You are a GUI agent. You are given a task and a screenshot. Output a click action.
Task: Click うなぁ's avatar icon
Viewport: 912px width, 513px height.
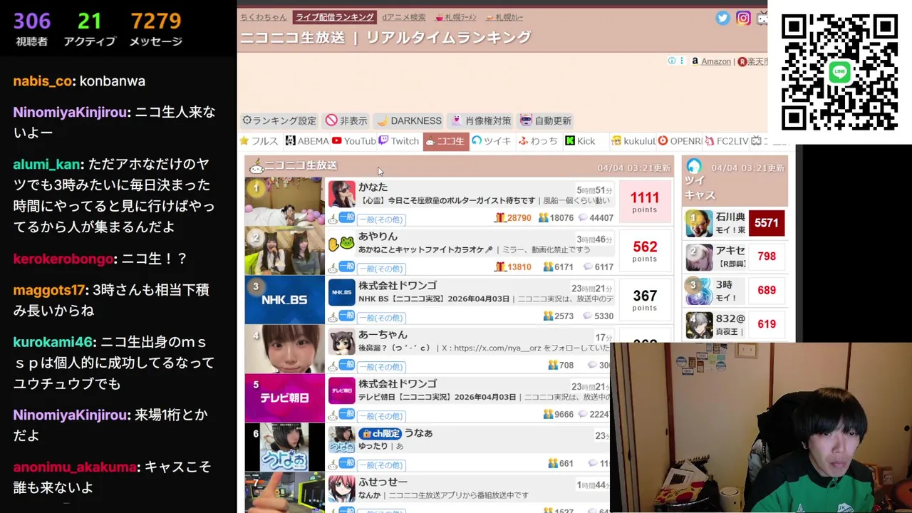341,440
